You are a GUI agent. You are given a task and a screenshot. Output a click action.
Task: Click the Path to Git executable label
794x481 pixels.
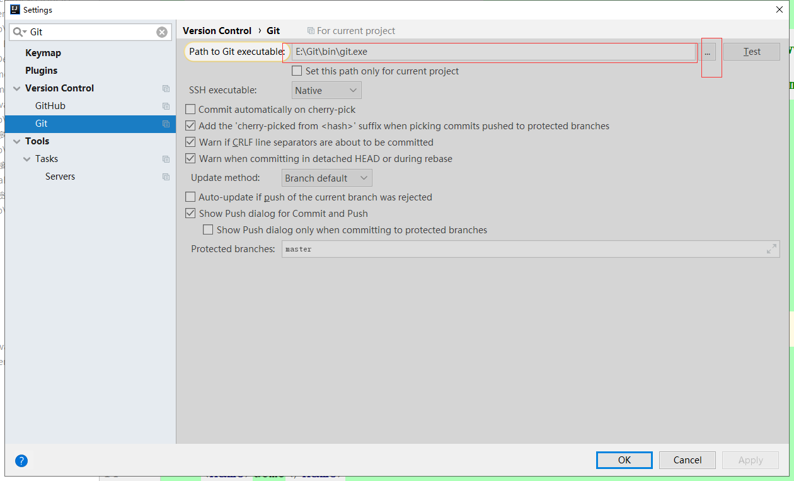pos(237,52)
